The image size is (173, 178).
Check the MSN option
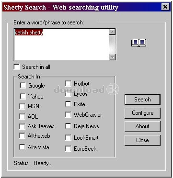pos(22,106)
